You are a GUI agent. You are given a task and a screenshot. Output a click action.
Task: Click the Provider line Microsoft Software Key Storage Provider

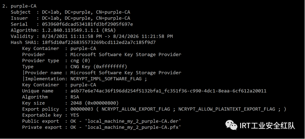click(126, 55)
